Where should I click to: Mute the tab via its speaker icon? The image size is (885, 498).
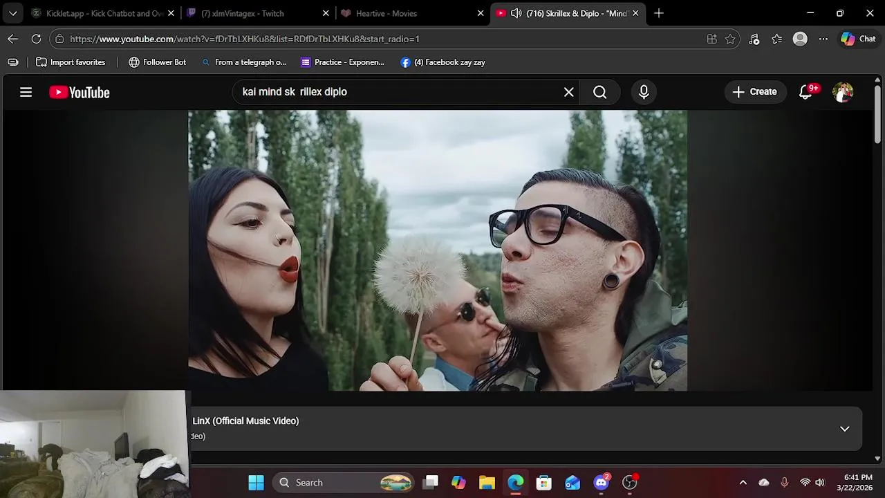point(516,13)
